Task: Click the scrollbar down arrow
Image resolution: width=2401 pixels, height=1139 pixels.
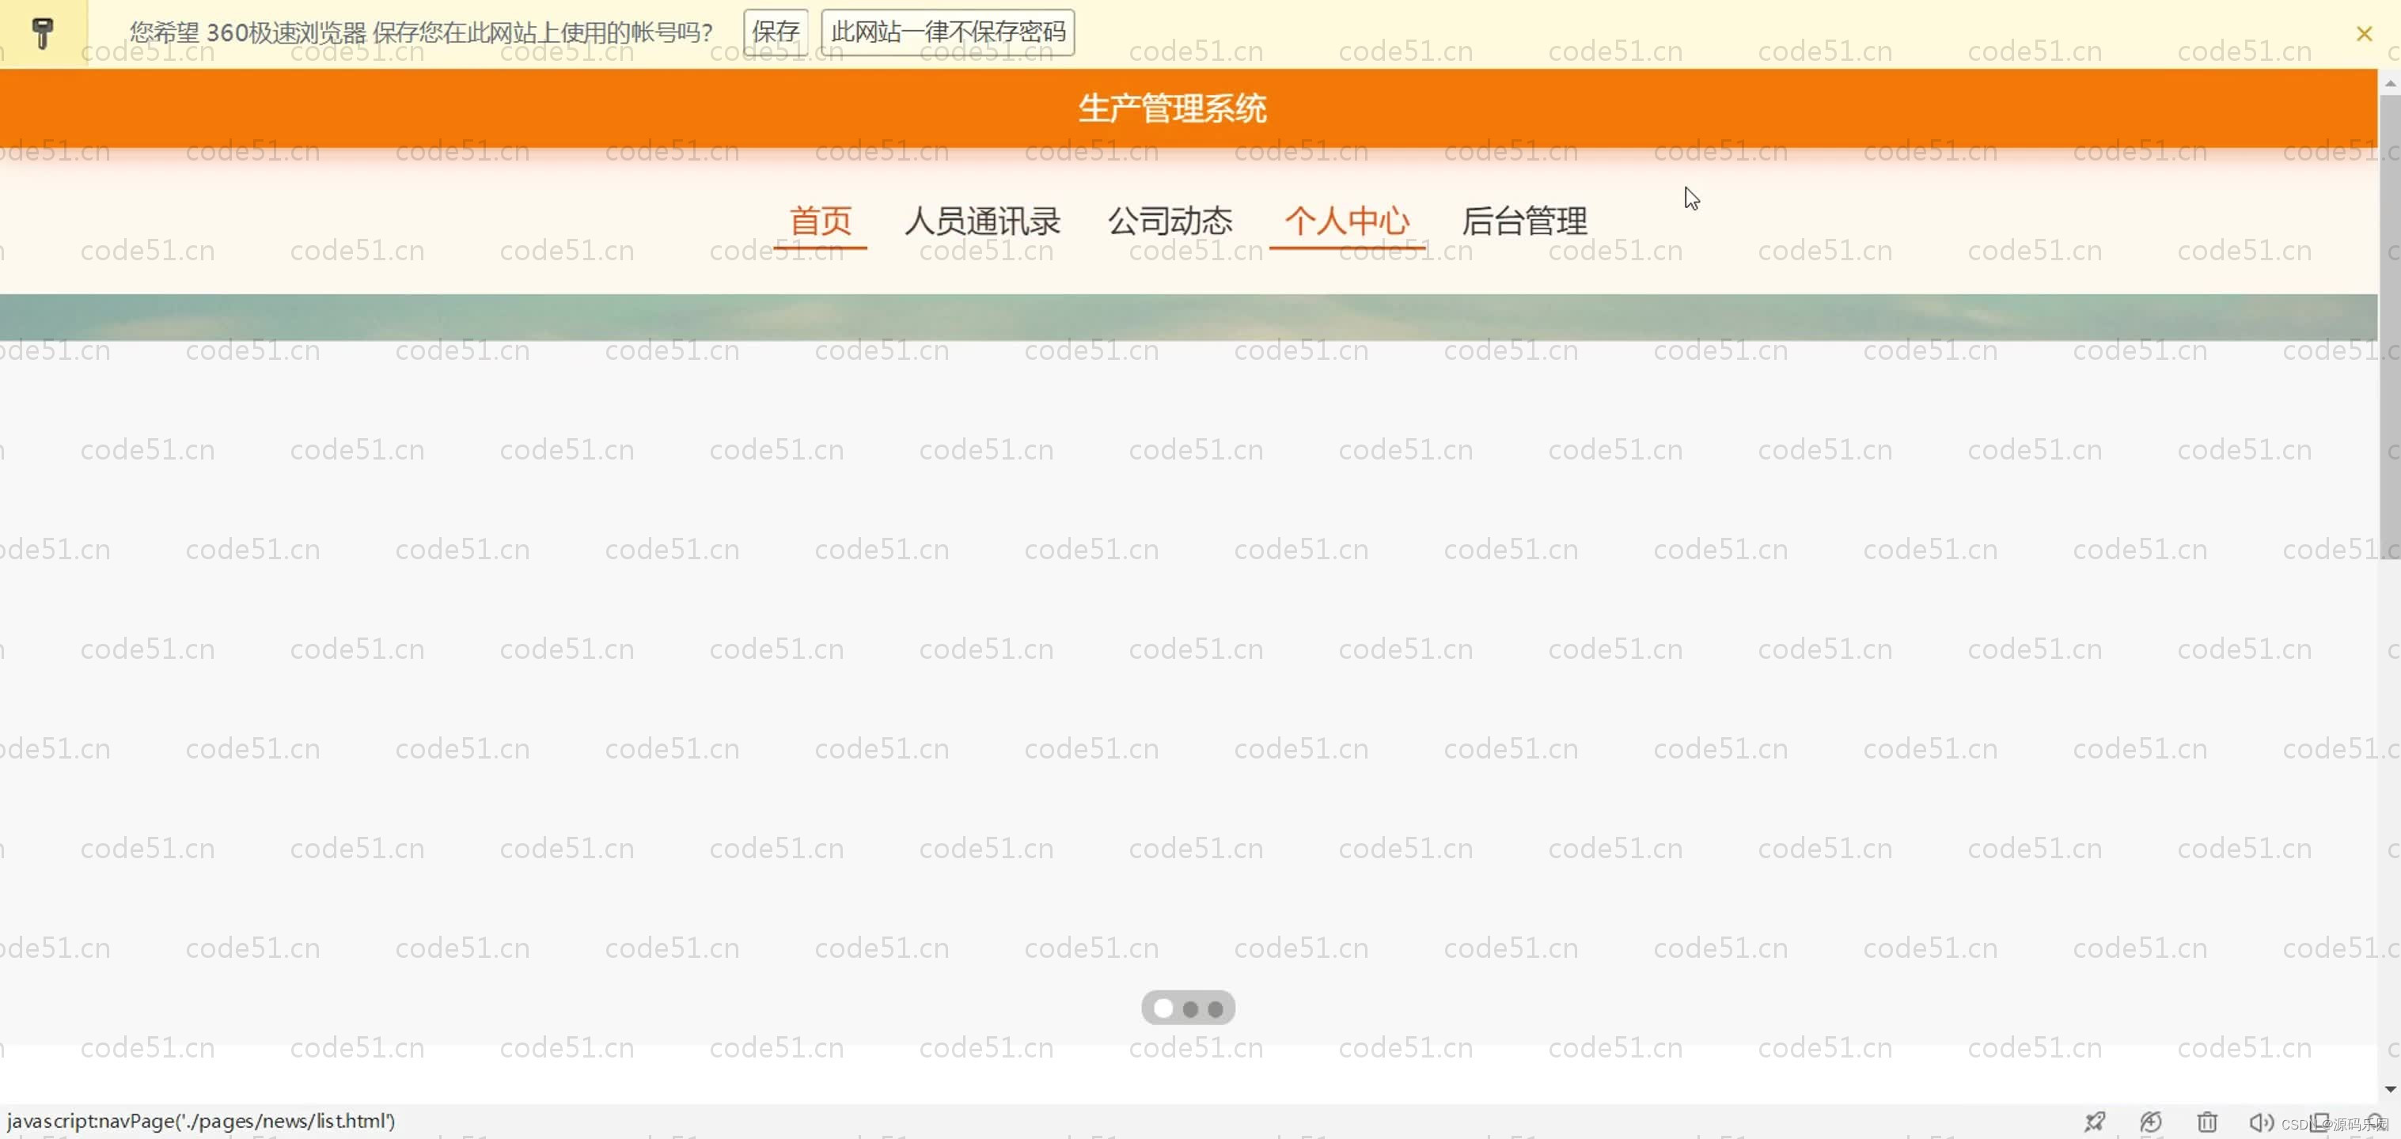Action: [2391, 1087]
